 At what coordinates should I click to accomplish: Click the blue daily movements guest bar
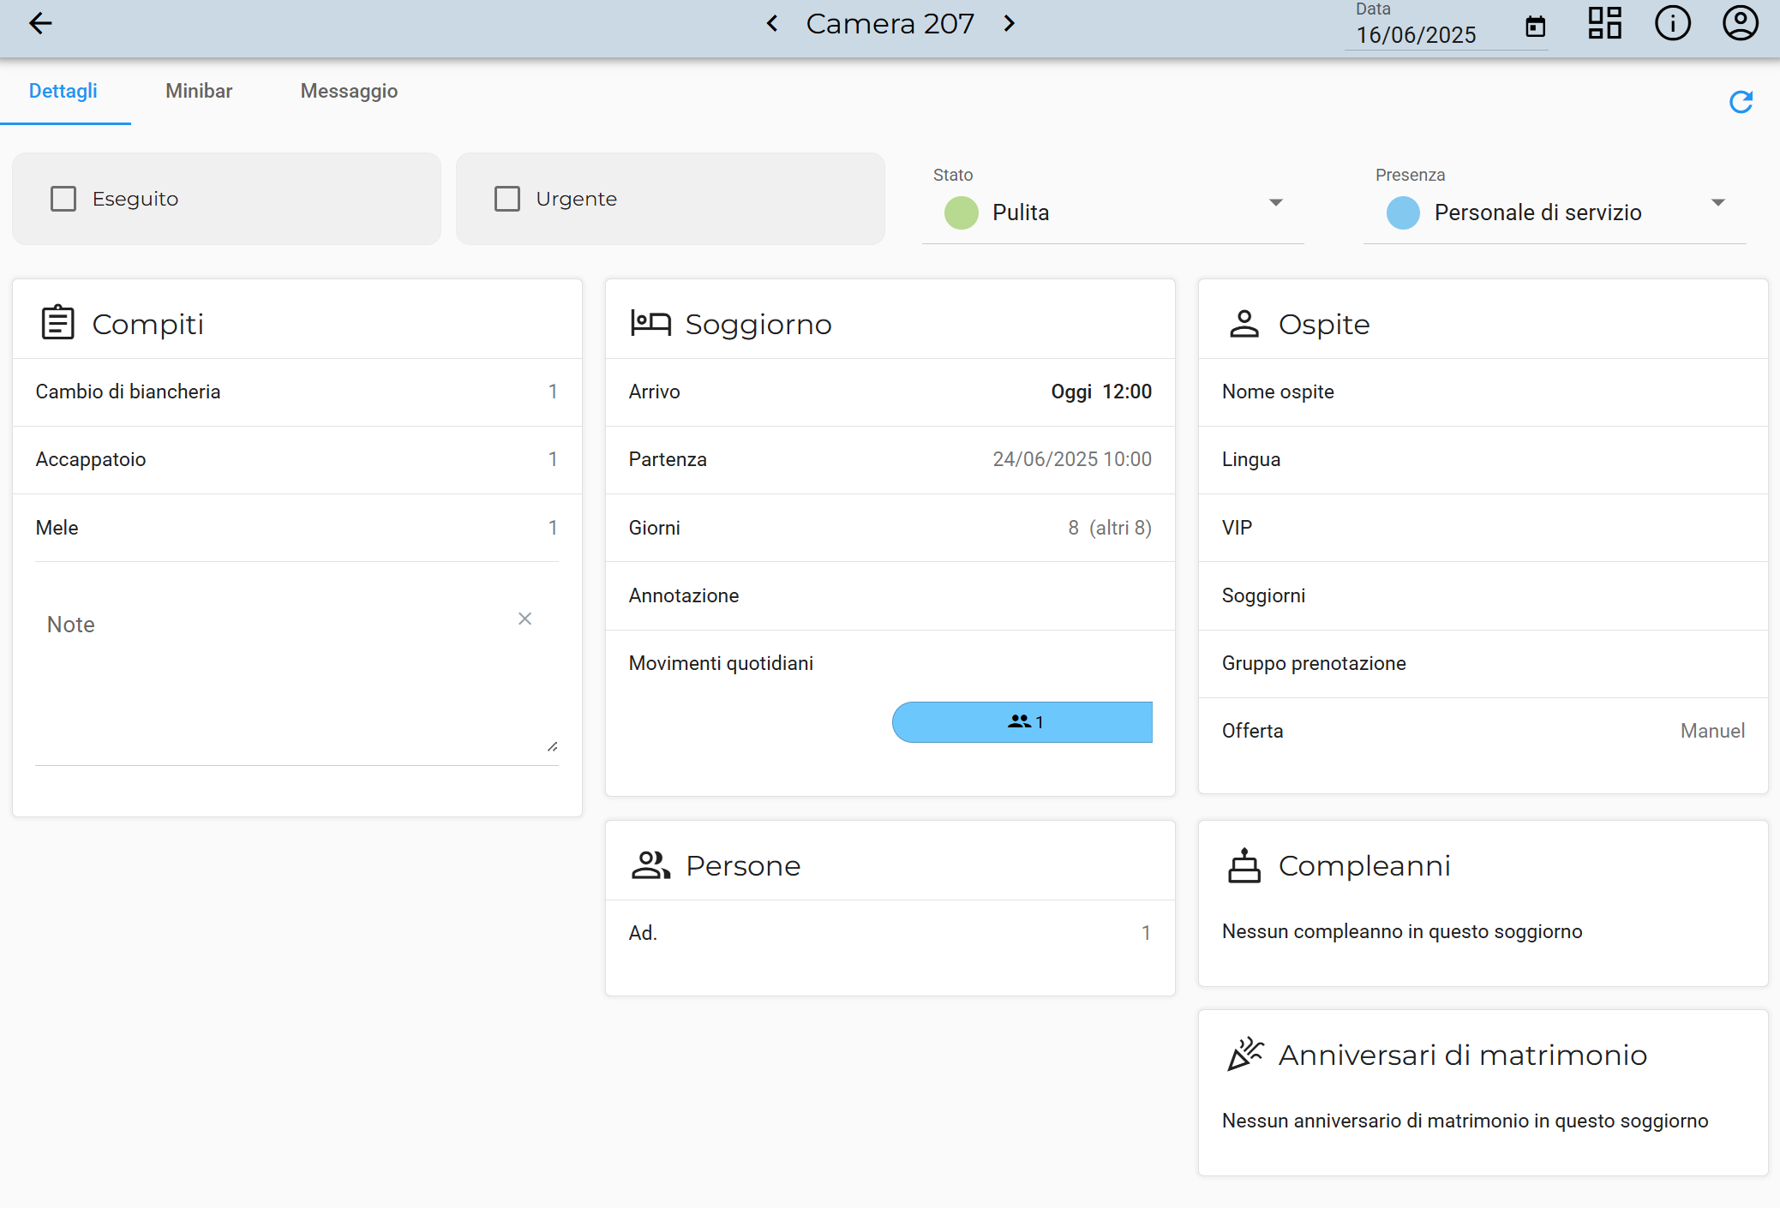click(x=1022, y=722)
